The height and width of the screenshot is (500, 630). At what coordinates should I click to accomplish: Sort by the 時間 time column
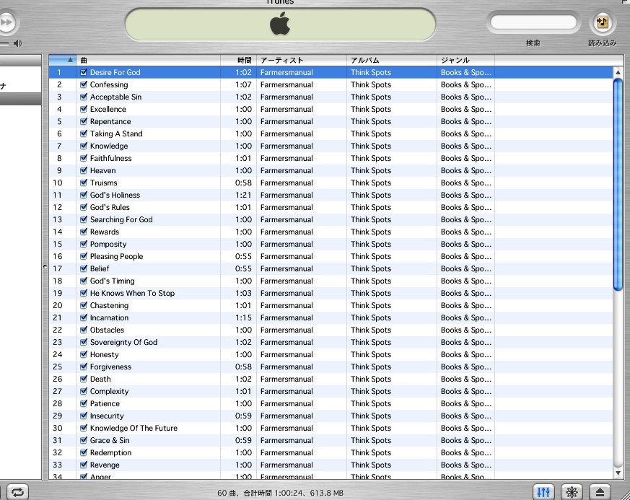point(239,60)
